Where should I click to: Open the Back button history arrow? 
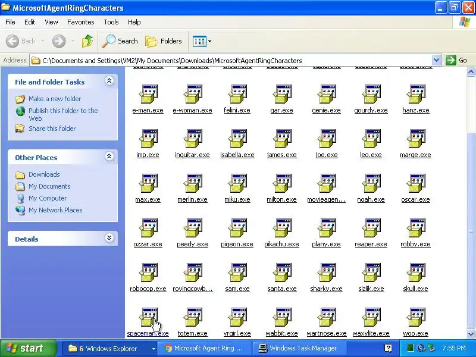point(42,41)
